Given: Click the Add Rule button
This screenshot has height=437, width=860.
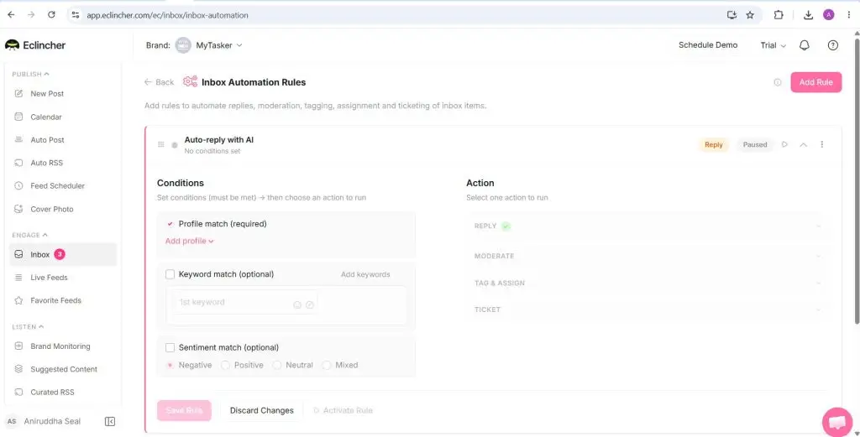Looking at the screenshot, I should [x=815, y=82].
